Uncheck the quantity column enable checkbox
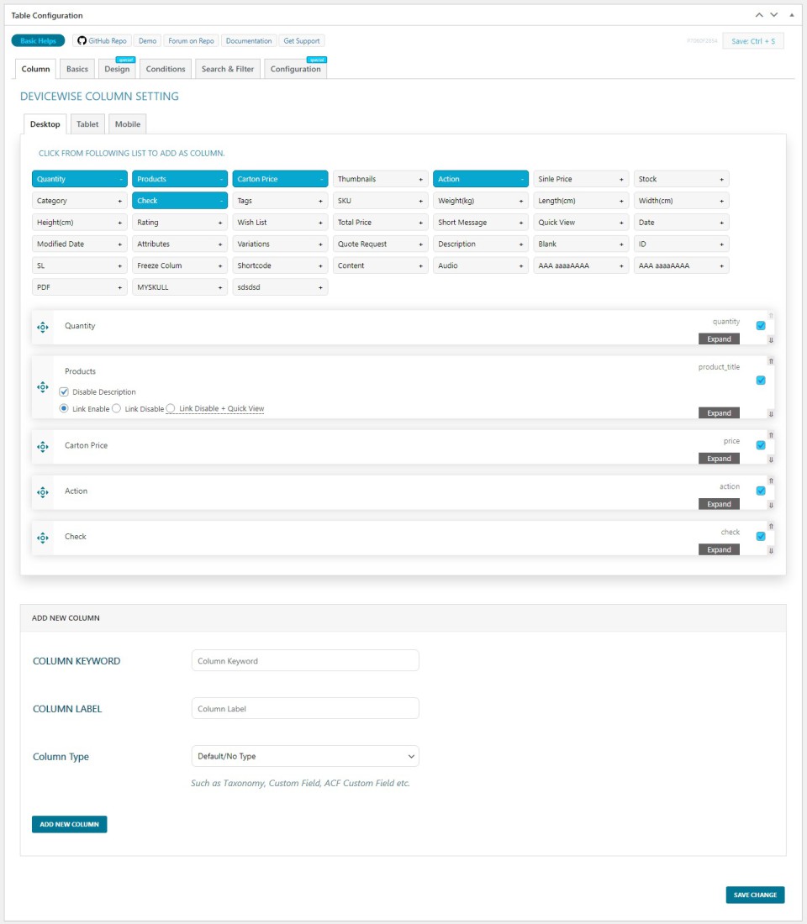807x924 pixels. tap(761, 326)
